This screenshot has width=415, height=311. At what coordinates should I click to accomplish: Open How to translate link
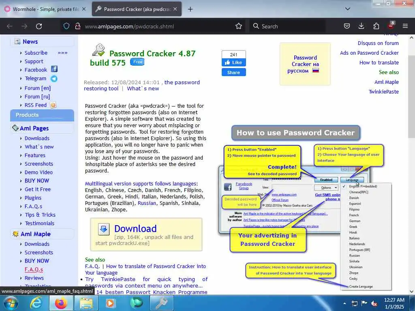coord(379,63)
